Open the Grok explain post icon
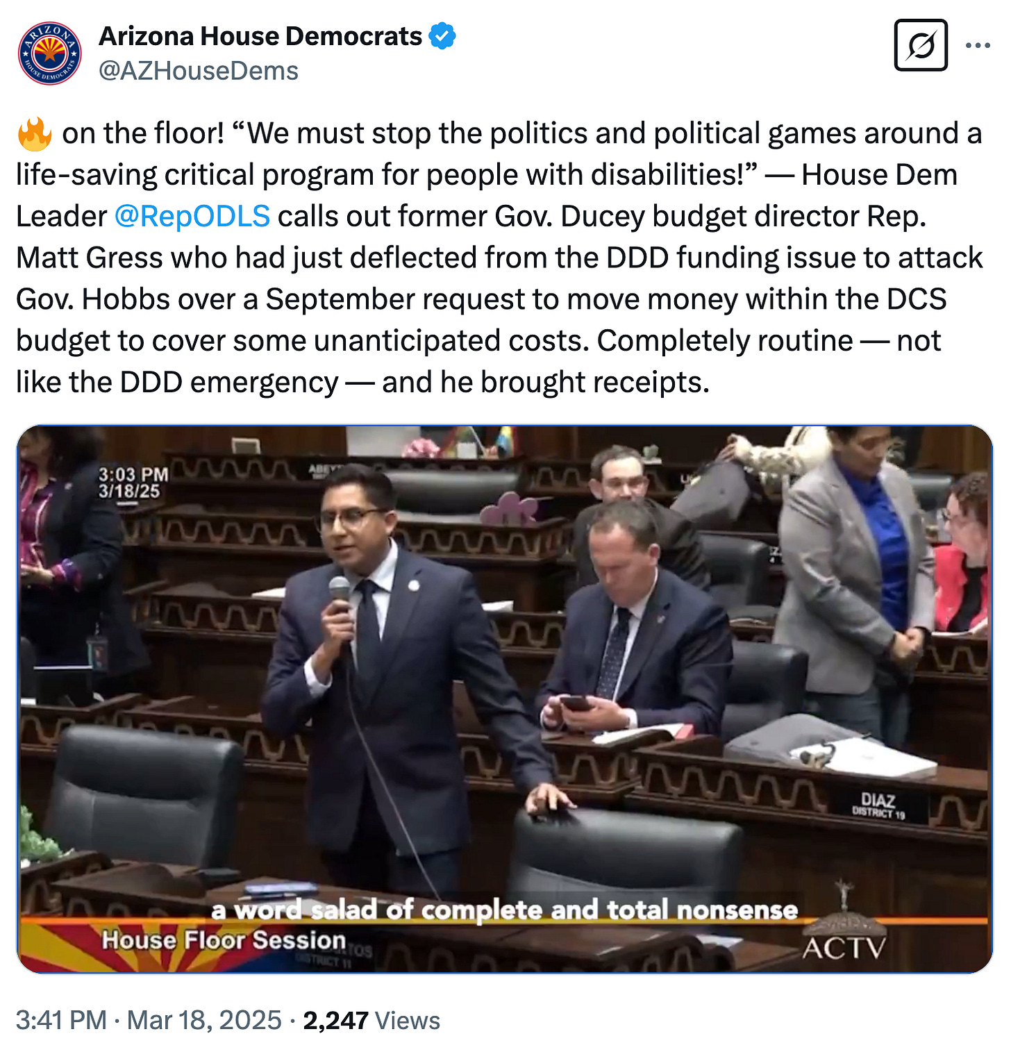 coord(921,45)
